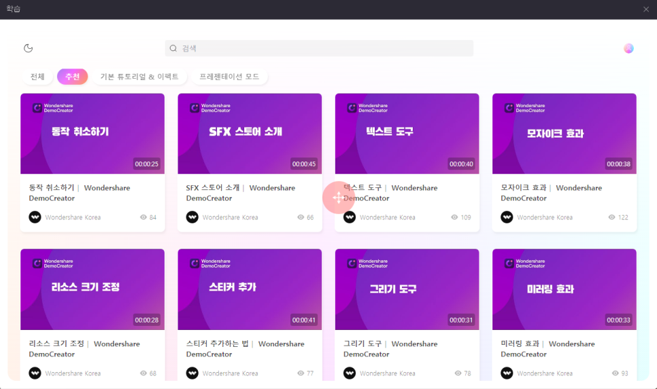The width and height of the screenshot is (657, 389).
Task: Click Wondershare Korea channel icon on 동작 취소하기 card
Action: click(x=35, y=217)
